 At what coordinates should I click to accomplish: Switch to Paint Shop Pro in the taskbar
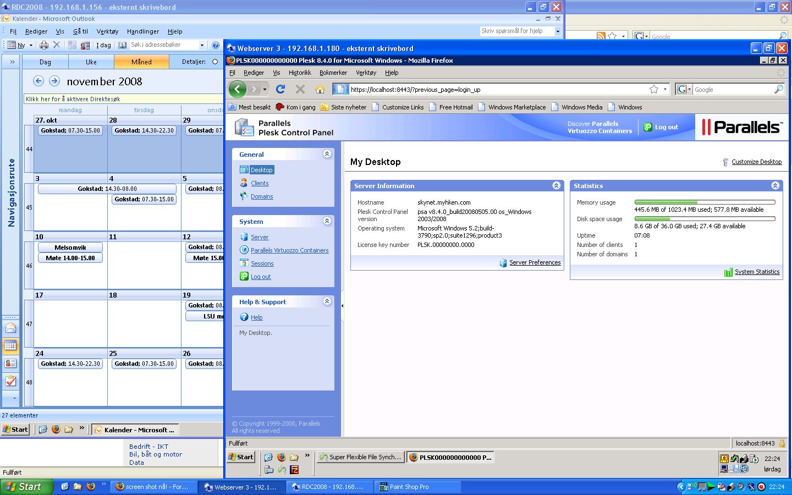coord(418,487)
